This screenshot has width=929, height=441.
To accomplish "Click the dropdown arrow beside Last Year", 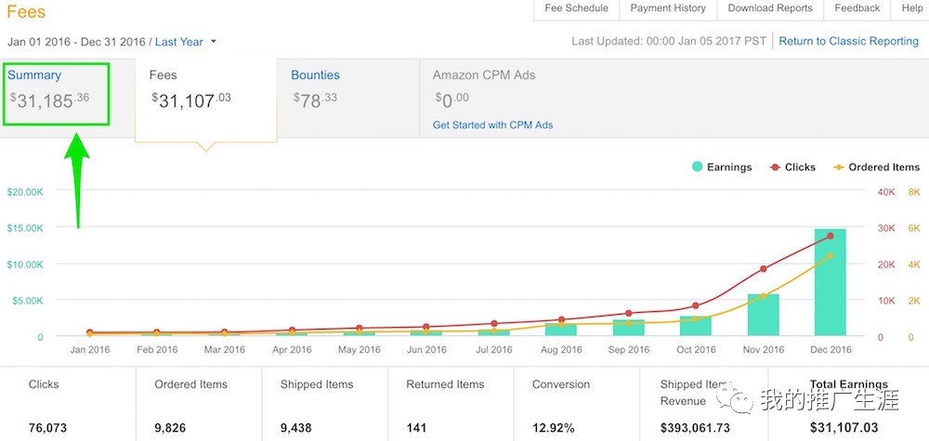I will point(214,42).
